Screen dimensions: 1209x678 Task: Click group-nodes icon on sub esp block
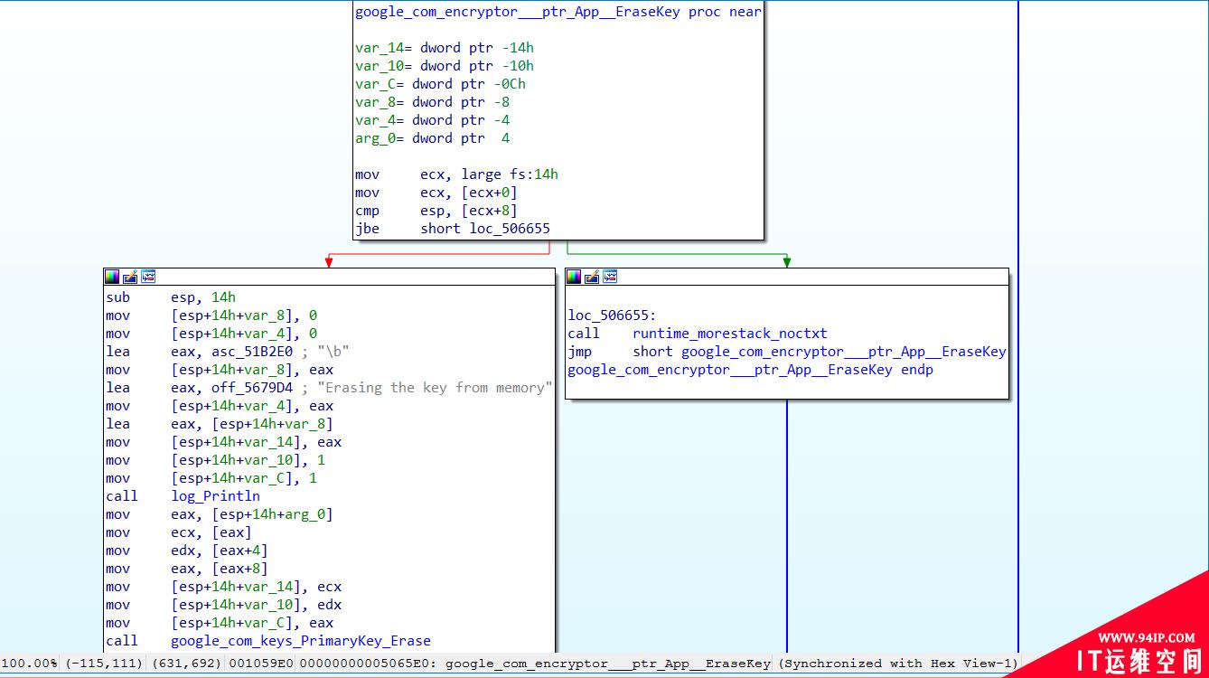[x=148, y=277]
